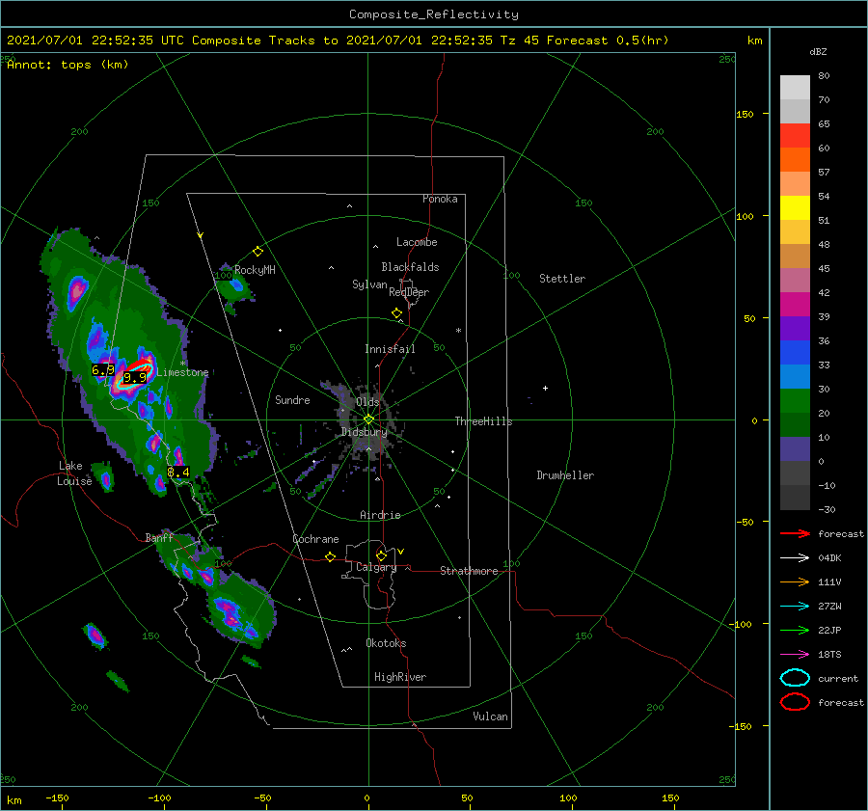Click the Olds label
The height and width of the screenshot is (811, 868).
tap(367, 401)
